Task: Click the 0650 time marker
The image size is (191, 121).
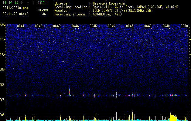Action: tap(184, 26)
